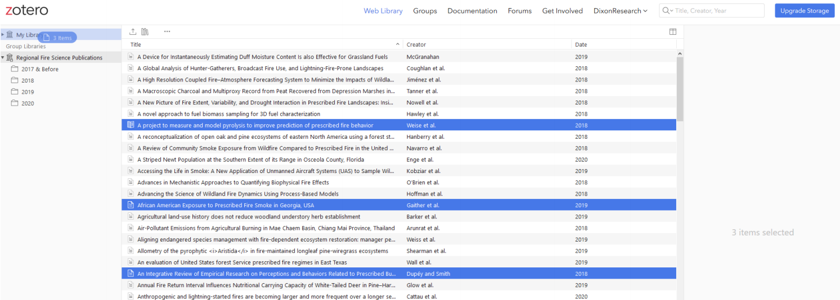Select 'A High Resolution Coupled Fire–Atmosphere' item
This screenshot has width=840, height=300.
[x=399, y=80]
